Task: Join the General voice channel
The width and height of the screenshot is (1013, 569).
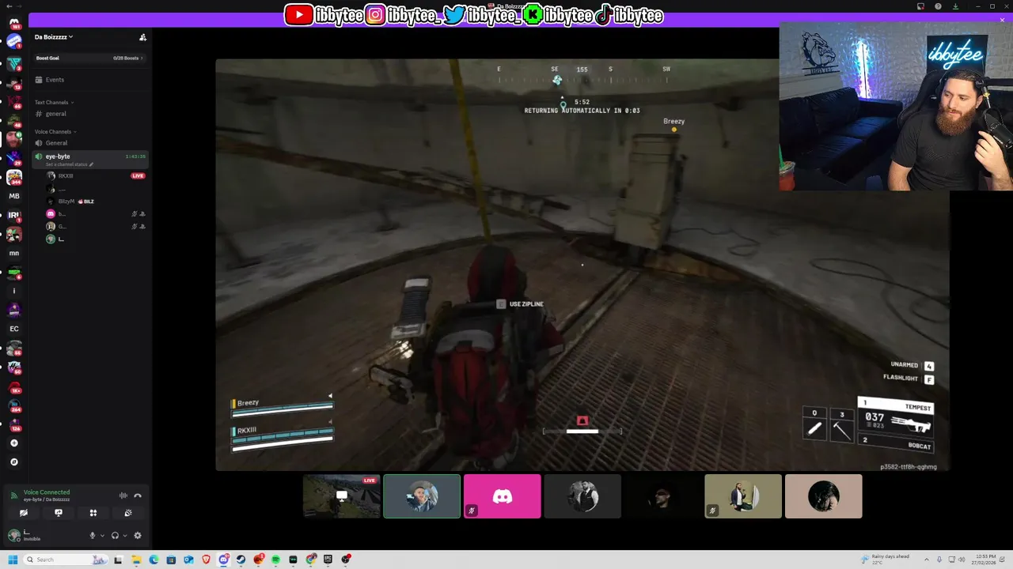Action: [89, 143]
